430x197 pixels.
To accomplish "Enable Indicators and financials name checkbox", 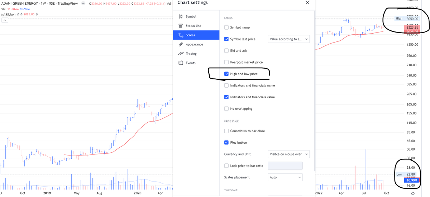I will (226, 85).
